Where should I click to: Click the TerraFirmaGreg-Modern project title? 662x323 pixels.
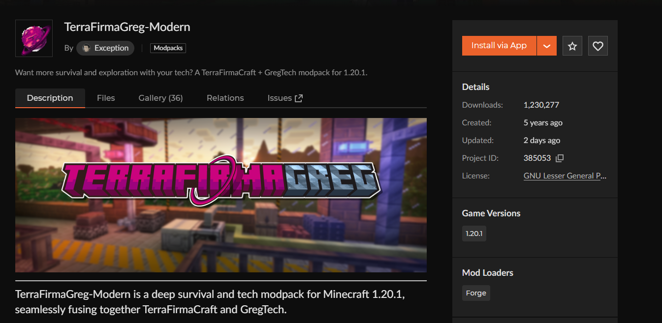coord(127,27)
